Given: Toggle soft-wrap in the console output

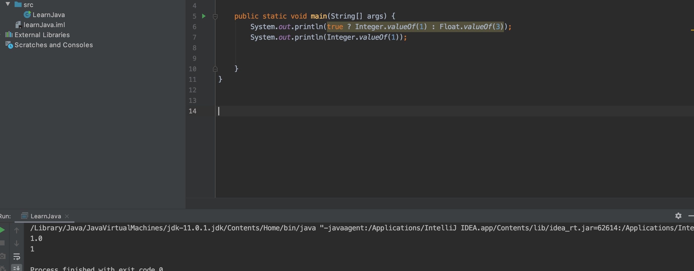Looking at the screenshot, I should [x=16, y=256].
